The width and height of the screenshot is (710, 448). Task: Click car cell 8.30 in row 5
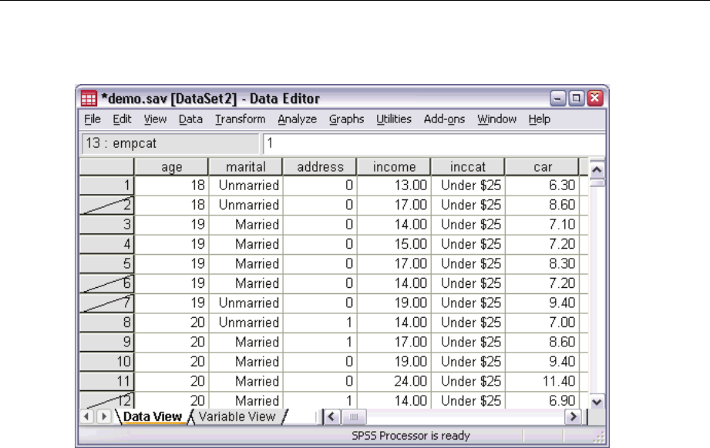[543, 263]
